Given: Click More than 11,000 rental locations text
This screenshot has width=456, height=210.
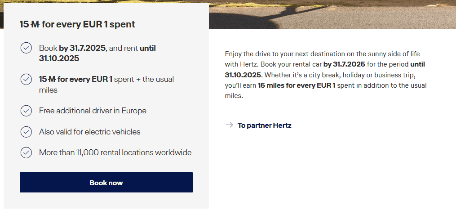Looking at the screenshot, I should point(115,152).
